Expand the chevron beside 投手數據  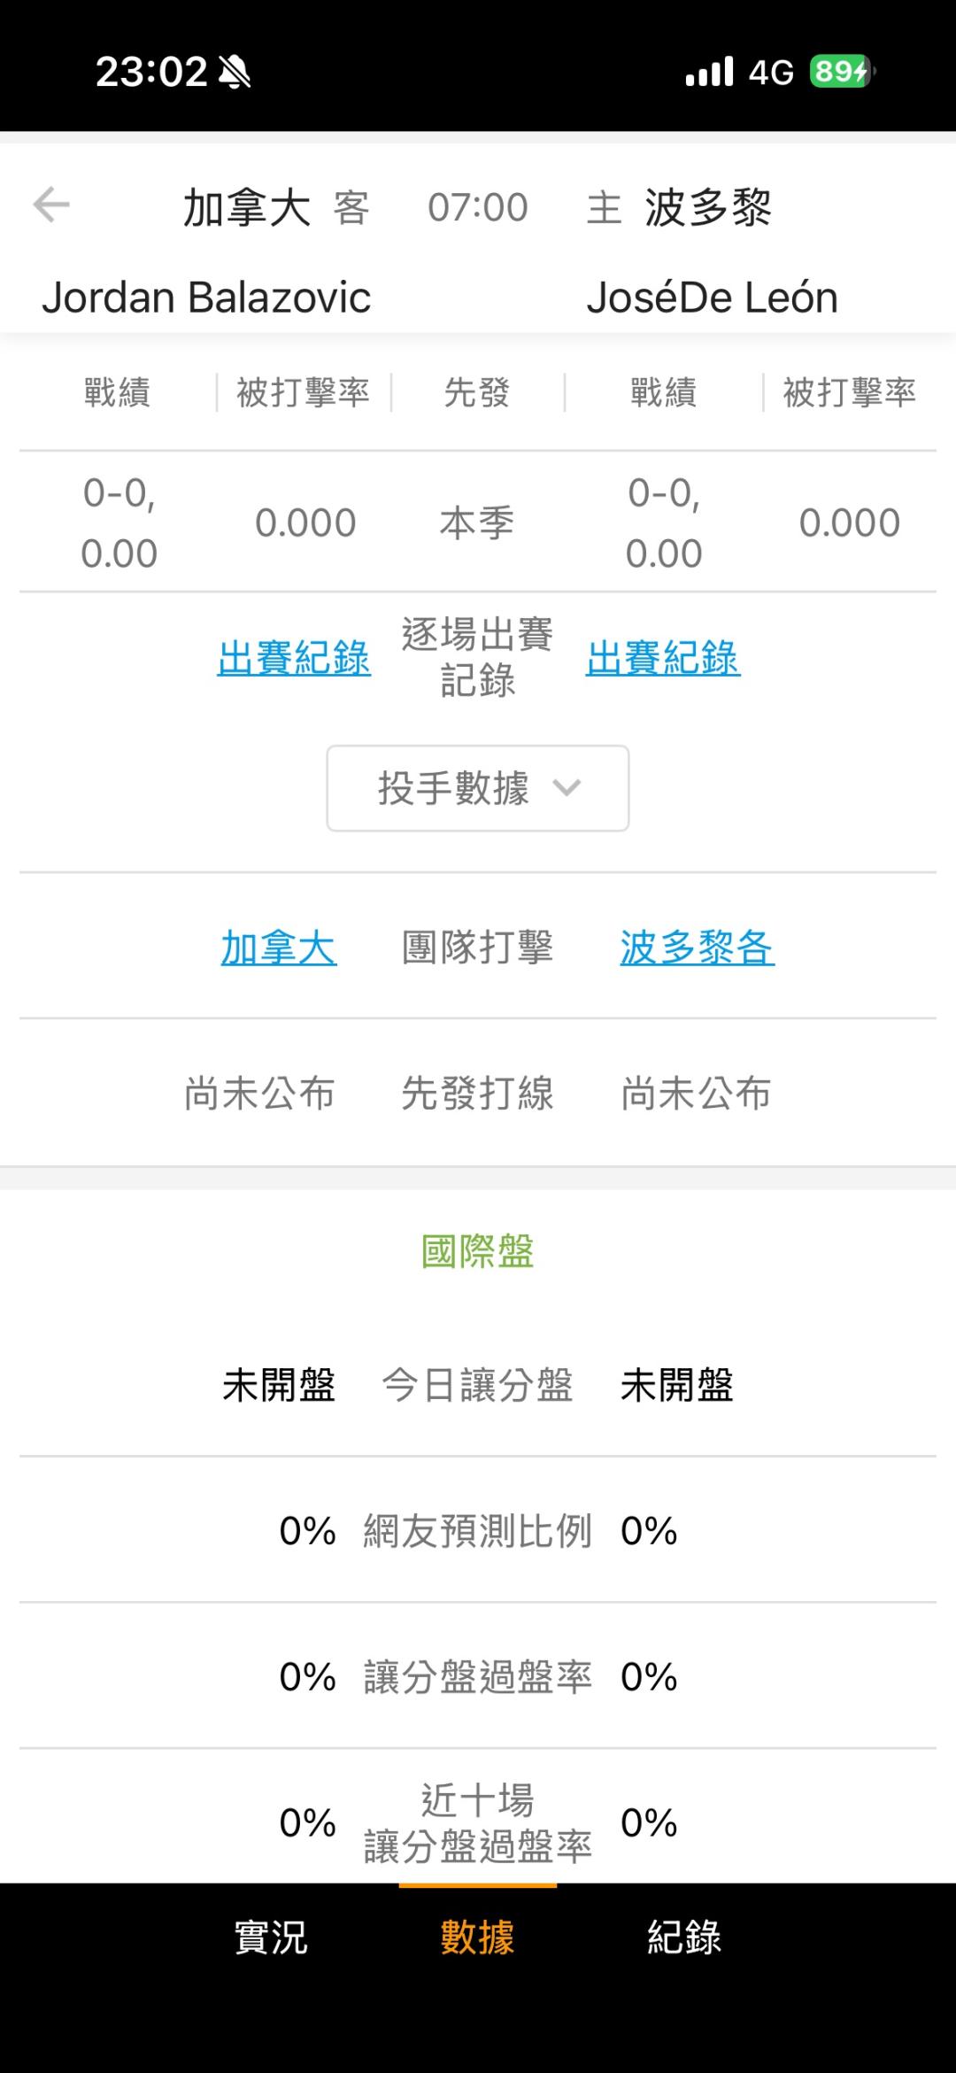coord(567,788)
